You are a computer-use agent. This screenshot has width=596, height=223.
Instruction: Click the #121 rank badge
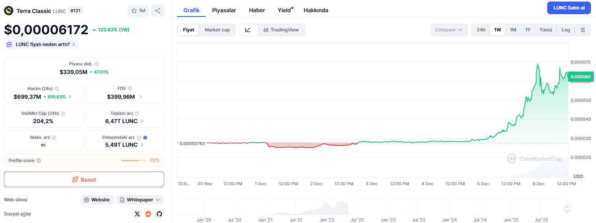click(76, 11)
